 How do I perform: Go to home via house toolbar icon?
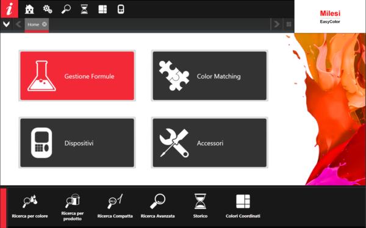coord(29,9)
